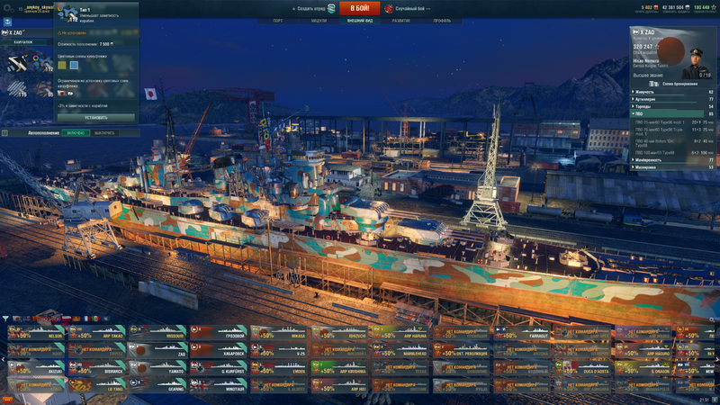720x405 pixels.
Task: Select the MARBLEHEAD ship card
Action: [400, 350]
